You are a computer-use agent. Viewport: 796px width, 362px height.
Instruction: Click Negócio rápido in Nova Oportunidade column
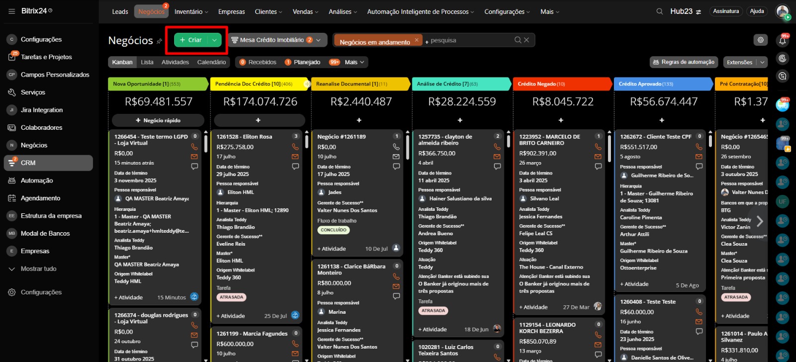click(158, 120)
